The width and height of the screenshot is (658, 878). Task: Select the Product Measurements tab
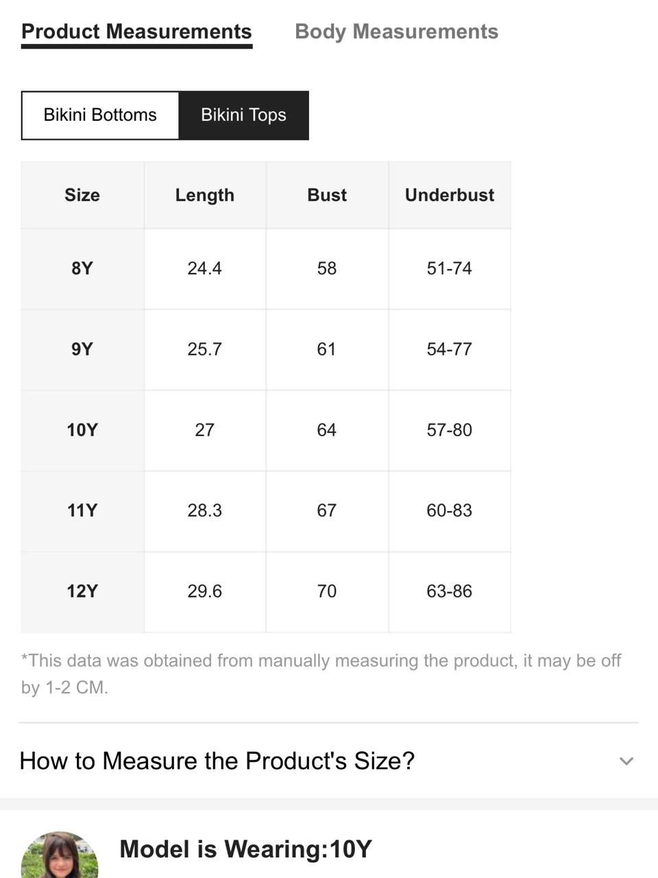[x=136, y=32]
